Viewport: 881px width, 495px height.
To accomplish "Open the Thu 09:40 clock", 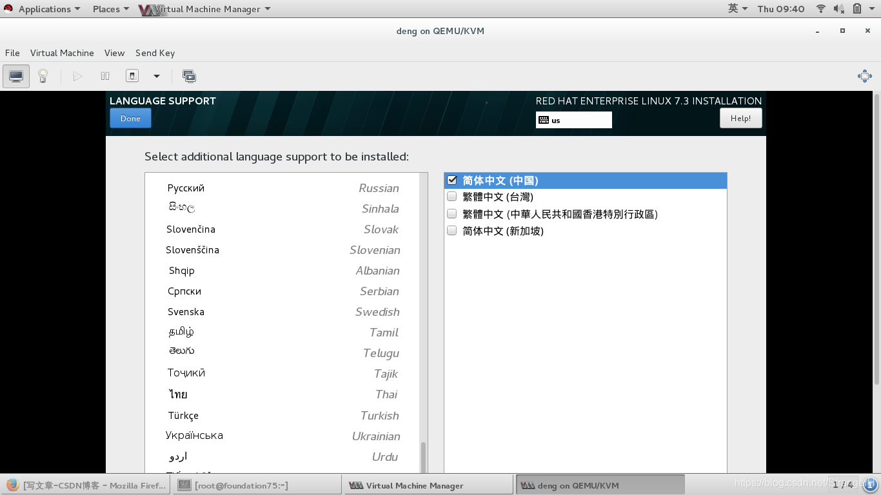I will (x=781, y=8).
